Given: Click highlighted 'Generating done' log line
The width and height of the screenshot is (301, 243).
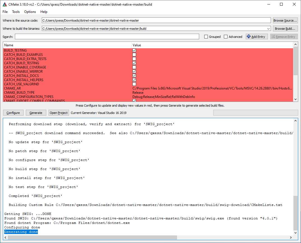Looking at the screenshot, I should tap(21, 232).
